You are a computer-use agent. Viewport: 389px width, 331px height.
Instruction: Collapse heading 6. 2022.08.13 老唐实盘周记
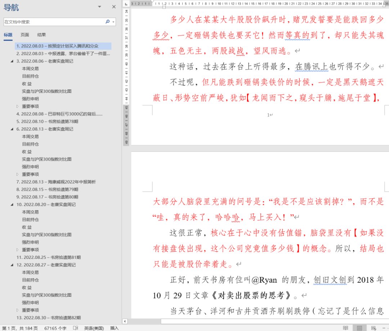tap(12, 129)
